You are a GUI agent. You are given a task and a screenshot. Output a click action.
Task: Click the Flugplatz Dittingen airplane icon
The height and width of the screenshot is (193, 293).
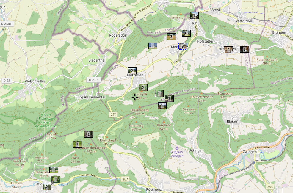coord(177,148)
